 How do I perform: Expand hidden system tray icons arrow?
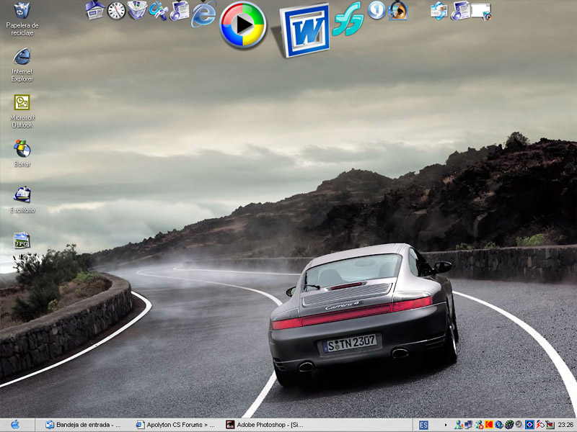(446, 425)
